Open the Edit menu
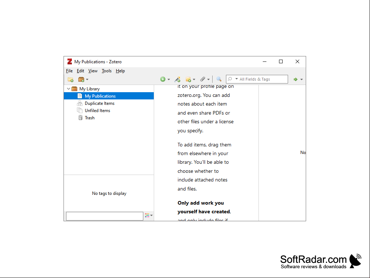 [x=80, y=71]
